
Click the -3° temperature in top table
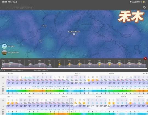30,83
